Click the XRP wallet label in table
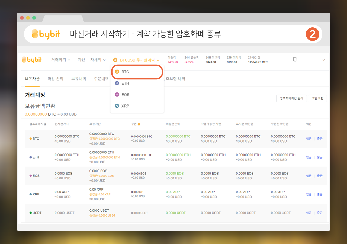The height and width of the screenshot is (244, 347). coord(34,194)
